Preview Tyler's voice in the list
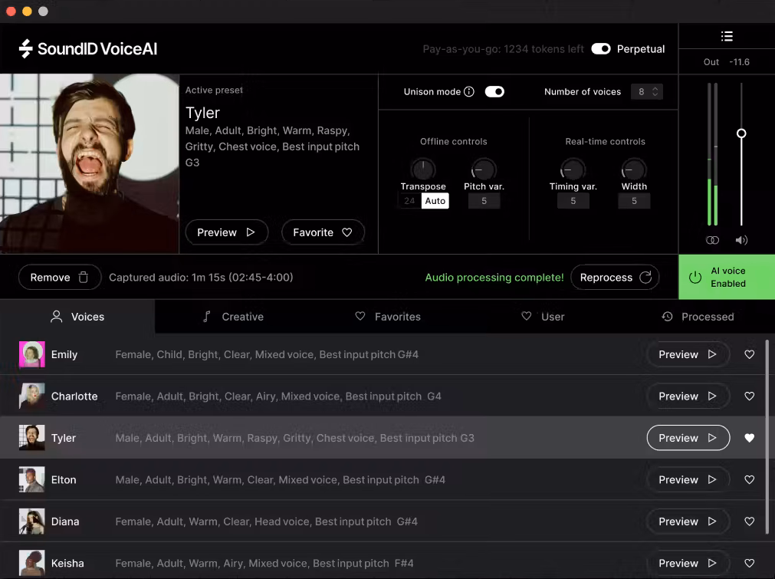The image size is (775, 579). pyautogui.click(x=688, y=438)
